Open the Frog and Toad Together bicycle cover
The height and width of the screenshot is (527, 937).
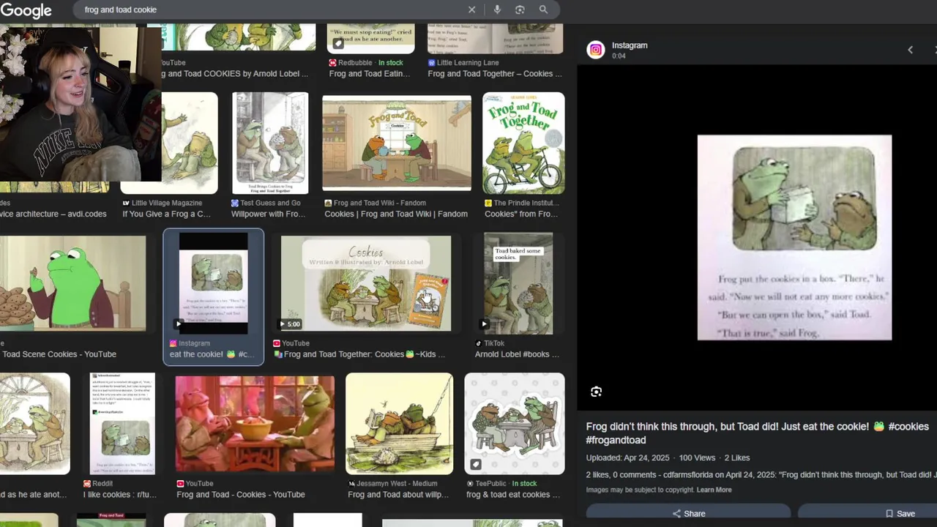523,143
